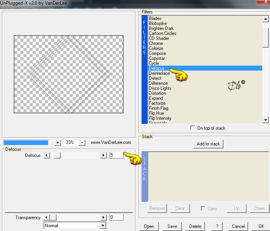
Task: Zoom out preview with minus button
Action: click(x=82, y=142)
